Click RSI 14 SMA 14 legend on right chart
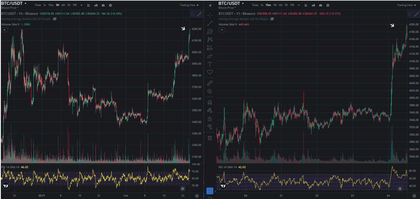420x199 pixels. [228, 167]
